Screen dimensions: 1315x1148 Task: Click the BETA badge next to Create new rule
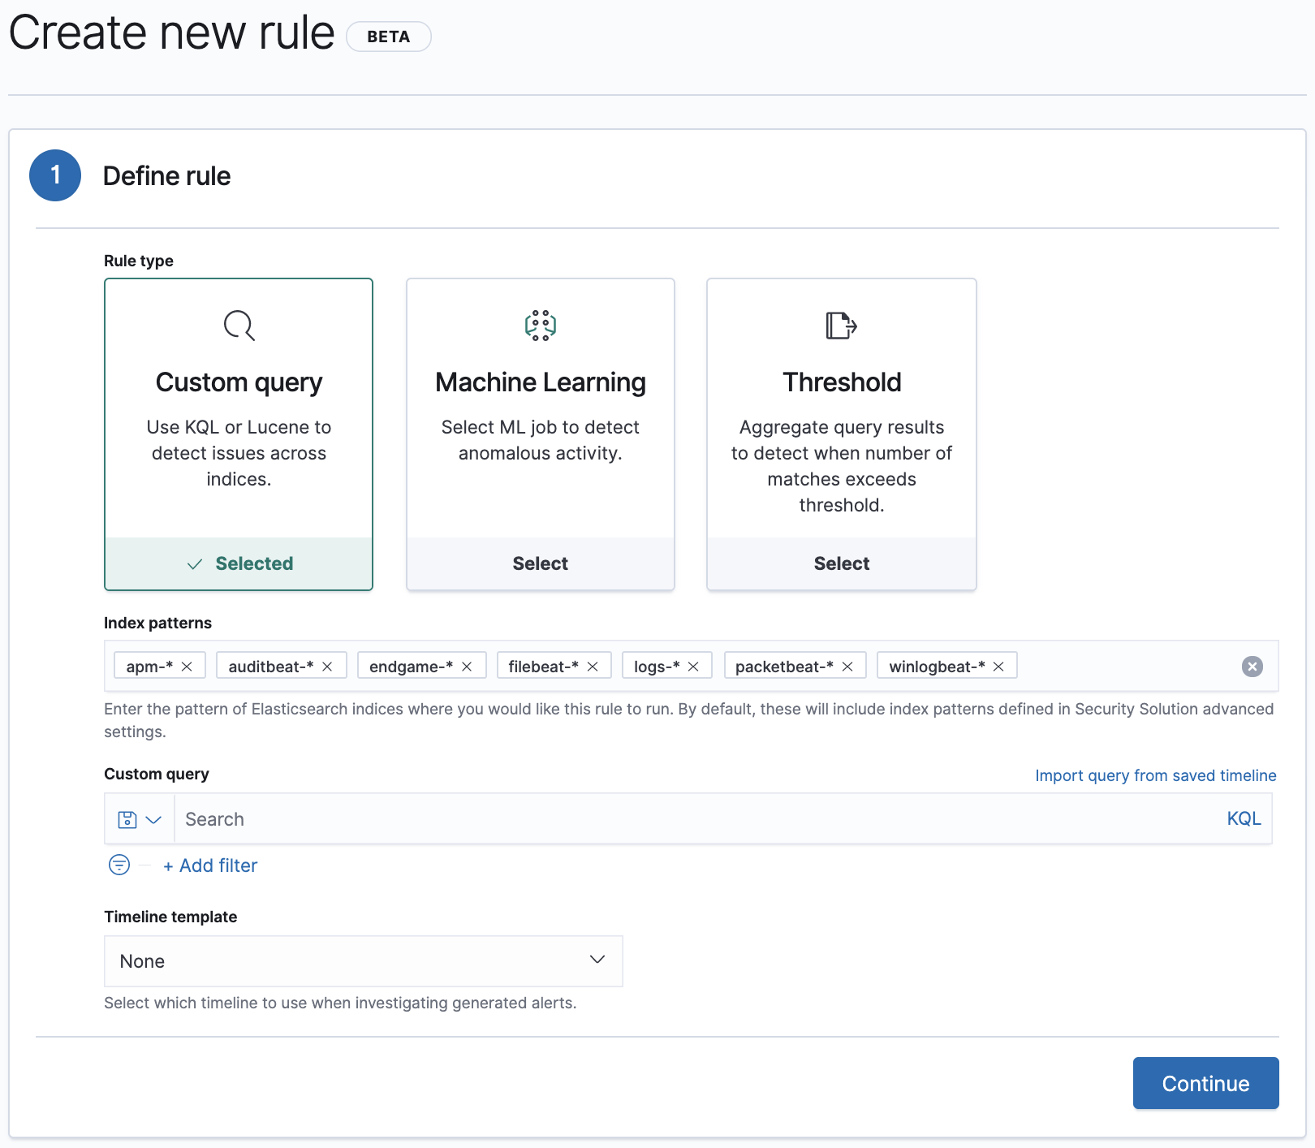click(x=388, y=37)
